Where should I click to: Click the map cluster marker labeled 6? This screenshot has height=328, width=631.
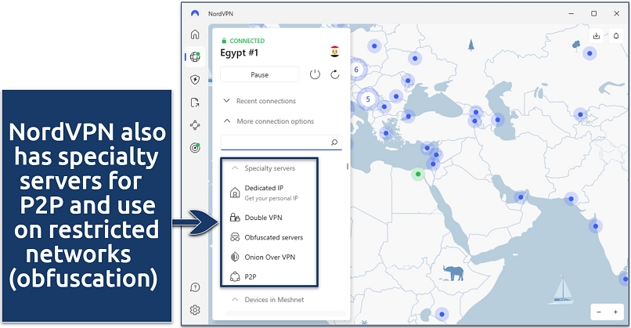[x=356, y=70]
